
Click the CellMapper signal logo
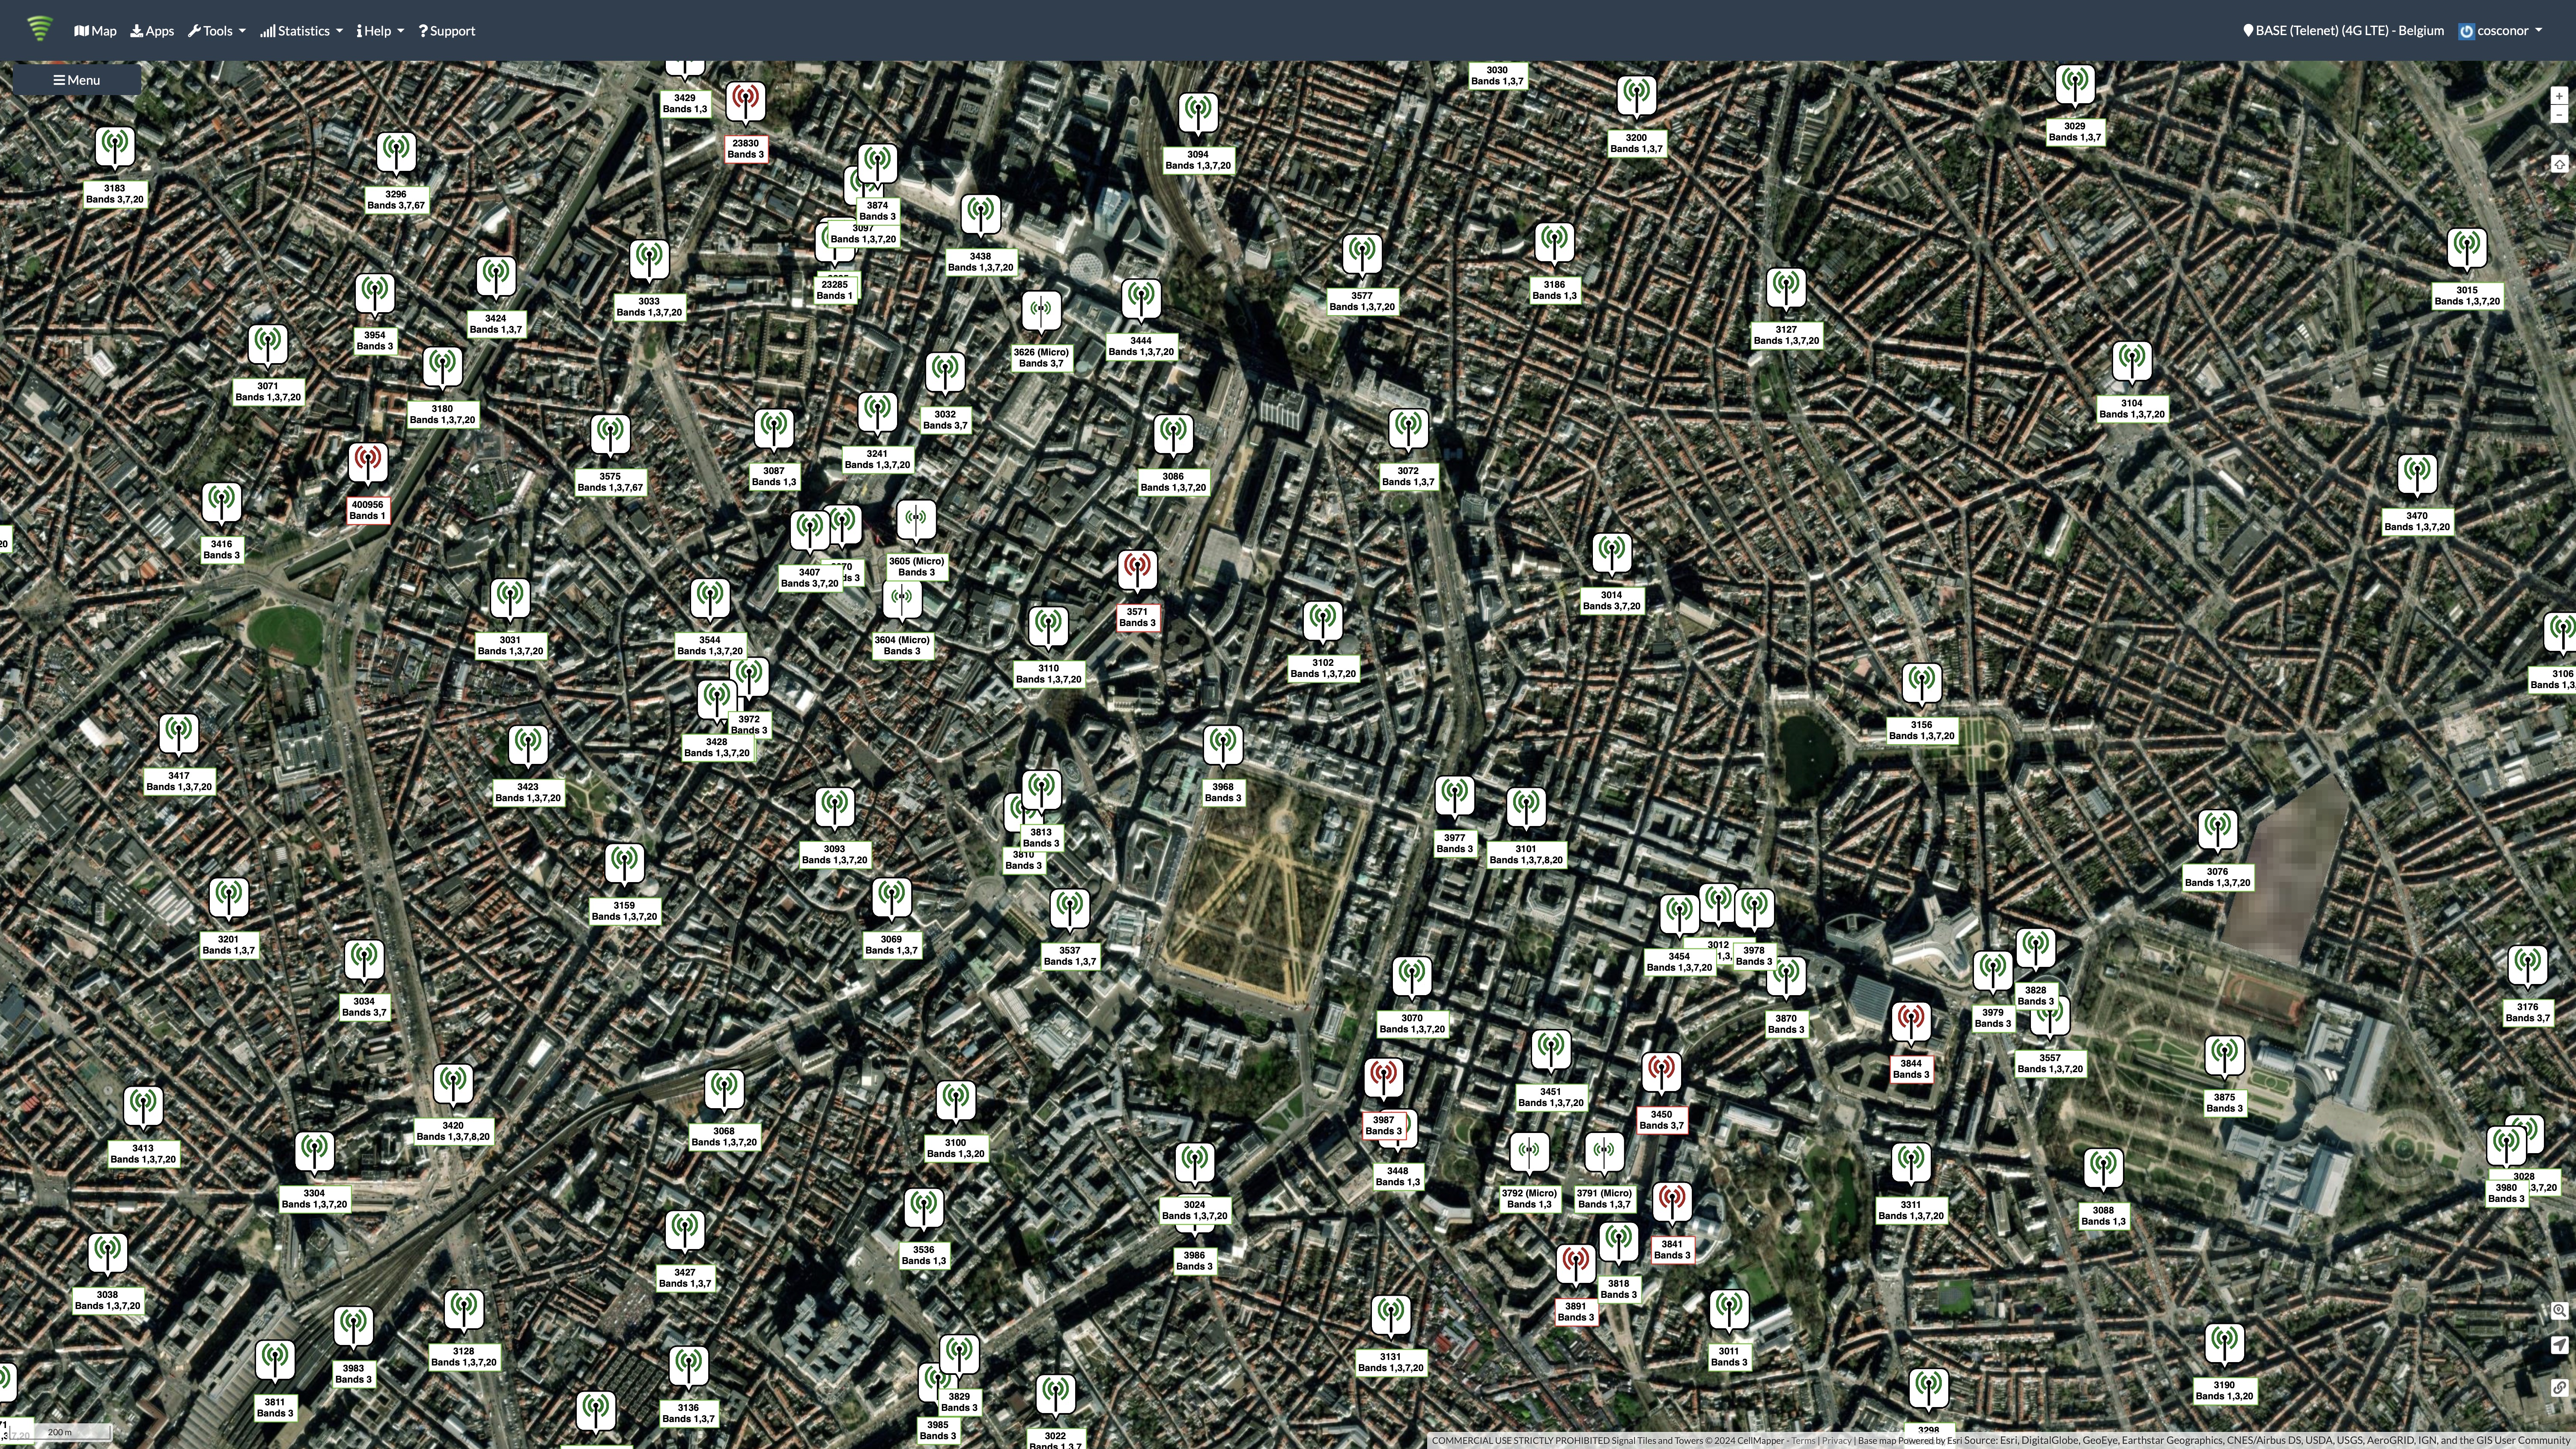39,29
